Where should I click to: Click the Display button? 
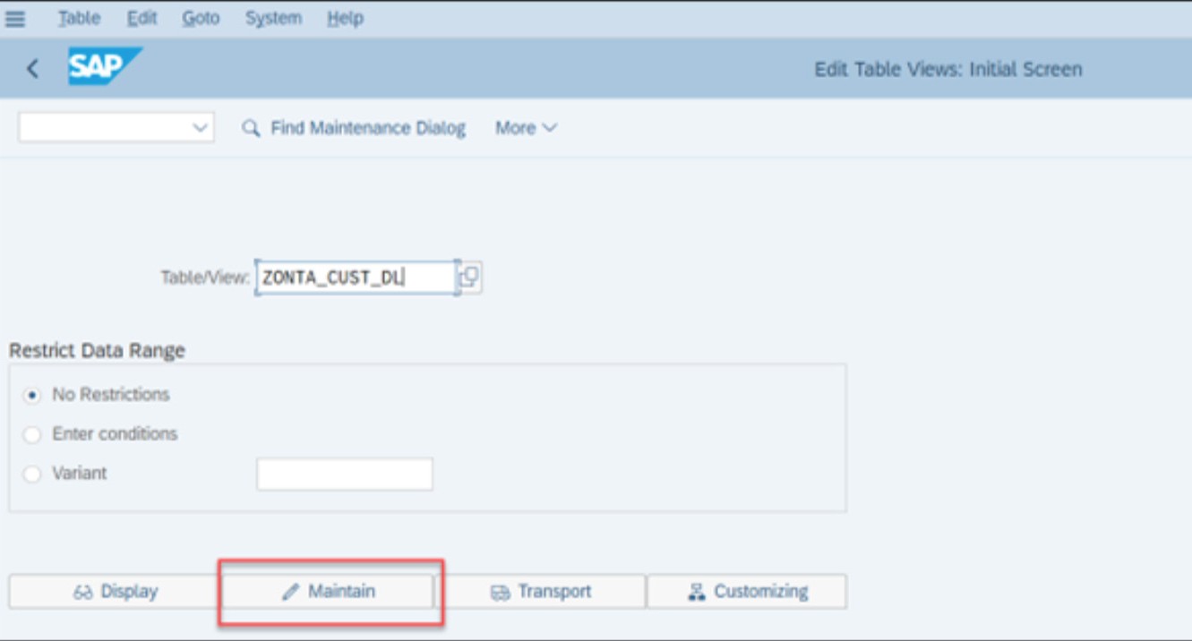[x=114, y=592]
